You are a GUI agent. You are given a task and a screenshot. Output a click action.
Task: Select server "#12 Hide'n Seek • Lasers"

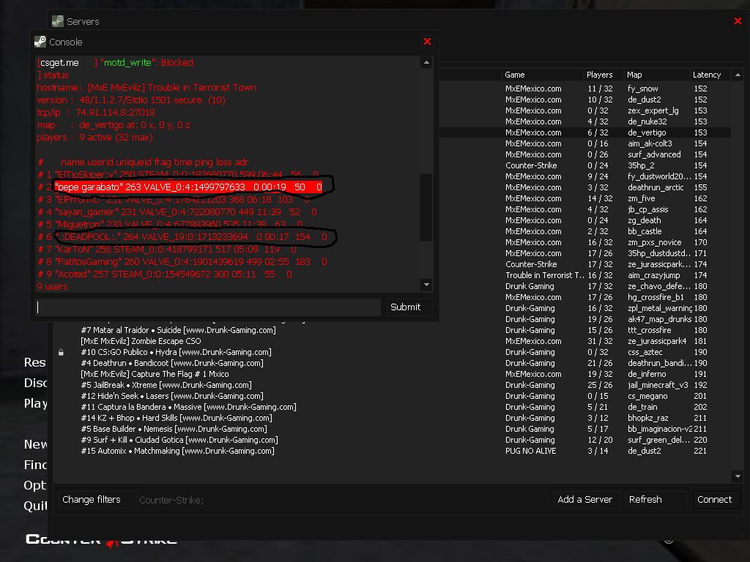pyautogui.click(x=171, y=396)
